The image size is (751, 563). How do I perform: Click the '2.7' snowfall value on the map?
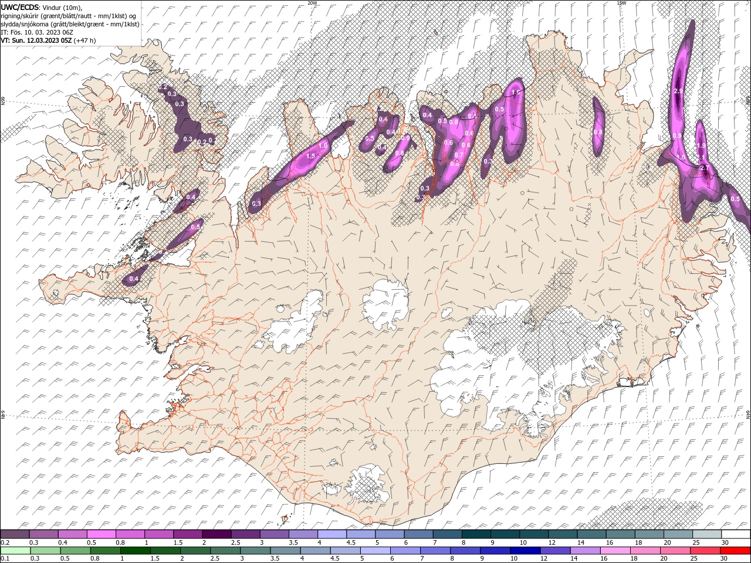tap(705, 168)
